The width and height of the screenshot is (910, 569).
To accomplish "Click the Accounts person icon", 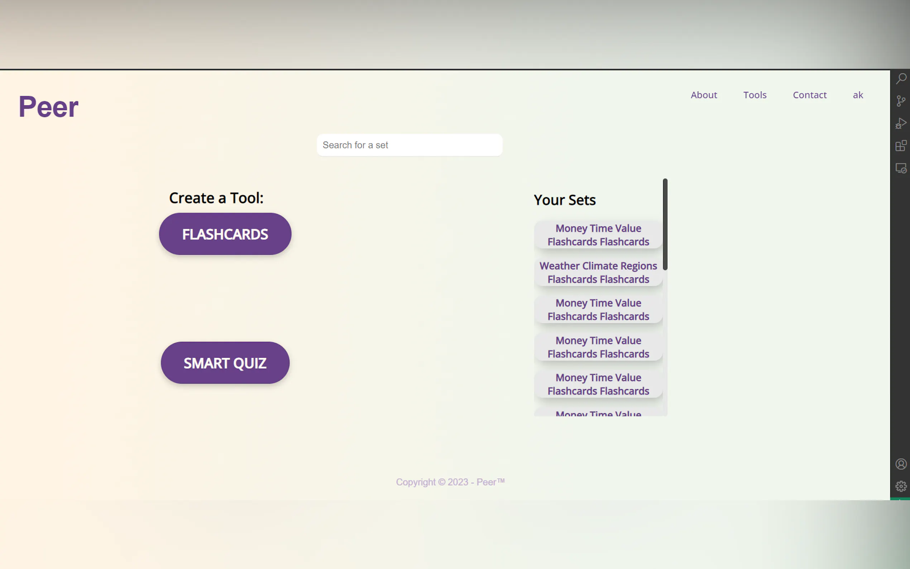I will pos(901,464).
